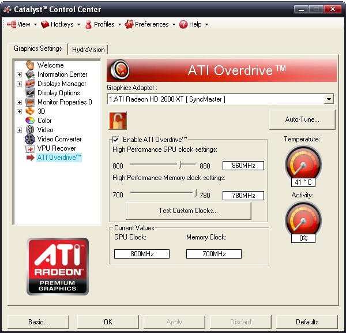
Task: Switch to the HydraVision tab
Action: click(x=88, y=50)
